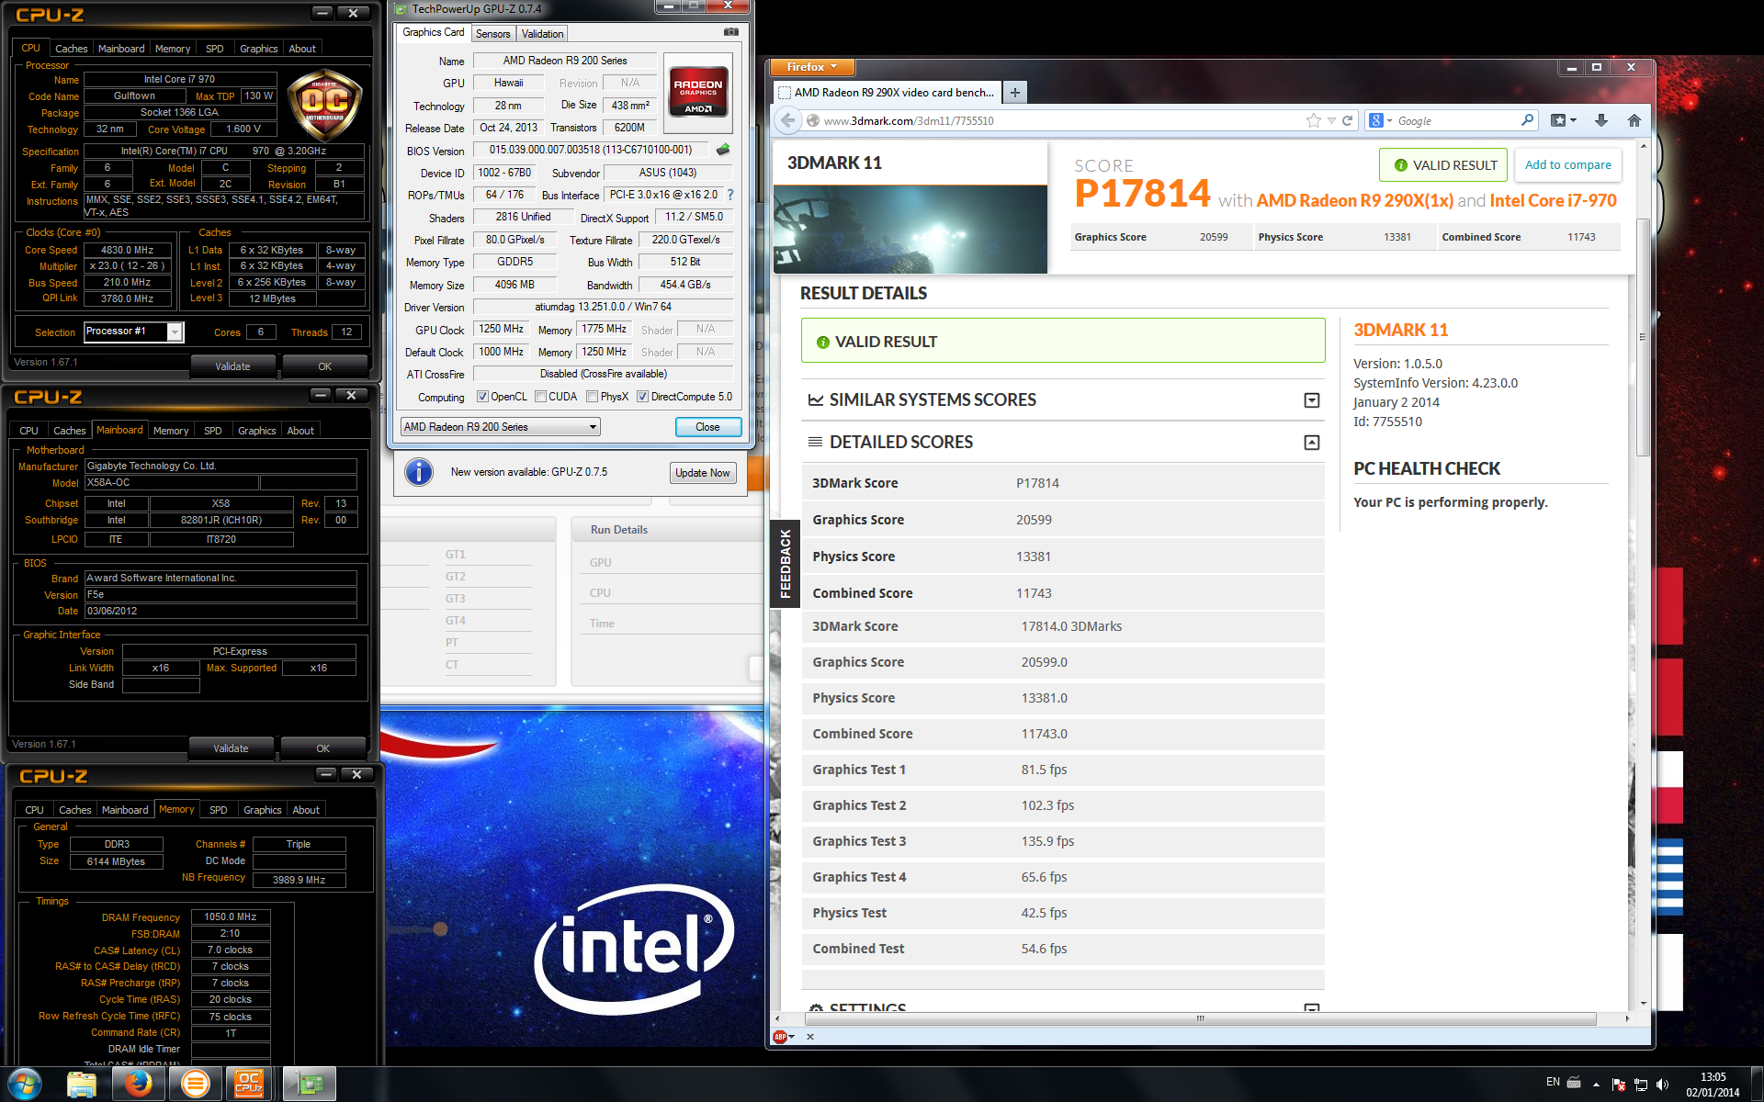This screenshot has height=1102, width=1764.
Task: Open the Graphics tab in the middle CPU-Z window
Action: pos(257,431)
